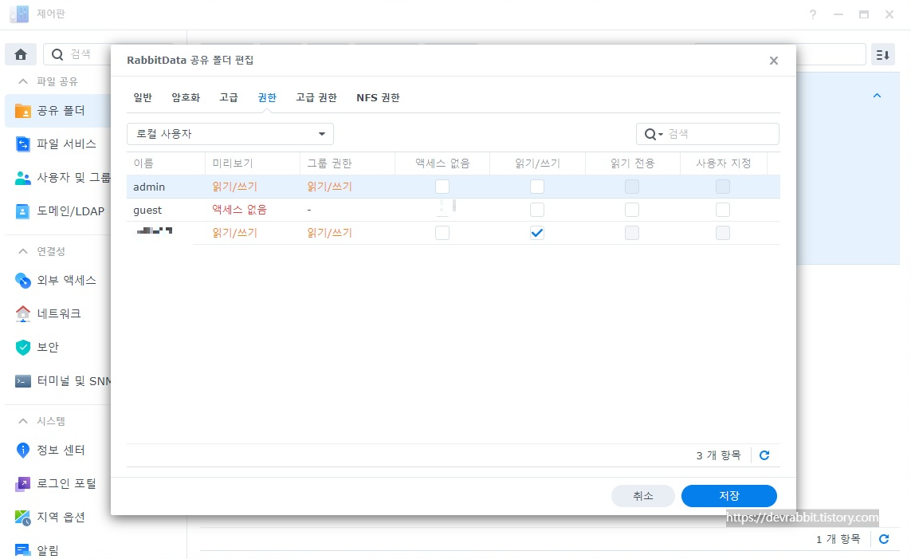Check Read Only (읽기 전용) for guest
Screen dimensions: 911x559
tap(631, 210)
